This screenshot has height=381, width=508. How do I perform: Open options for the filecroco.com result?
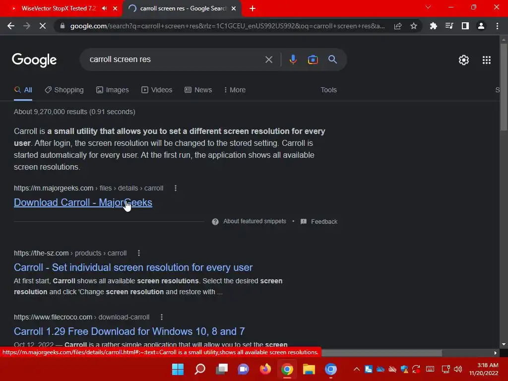pos(162,317)
